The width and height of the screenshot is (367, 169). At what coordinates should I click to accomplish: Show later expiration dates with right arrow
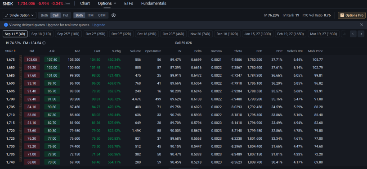(x=361, y=34)
